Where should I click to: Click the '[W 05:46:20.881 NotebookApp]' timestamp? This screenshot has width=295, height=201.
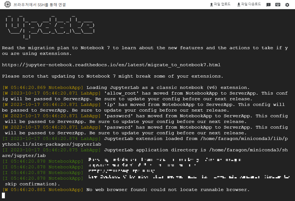43,190
